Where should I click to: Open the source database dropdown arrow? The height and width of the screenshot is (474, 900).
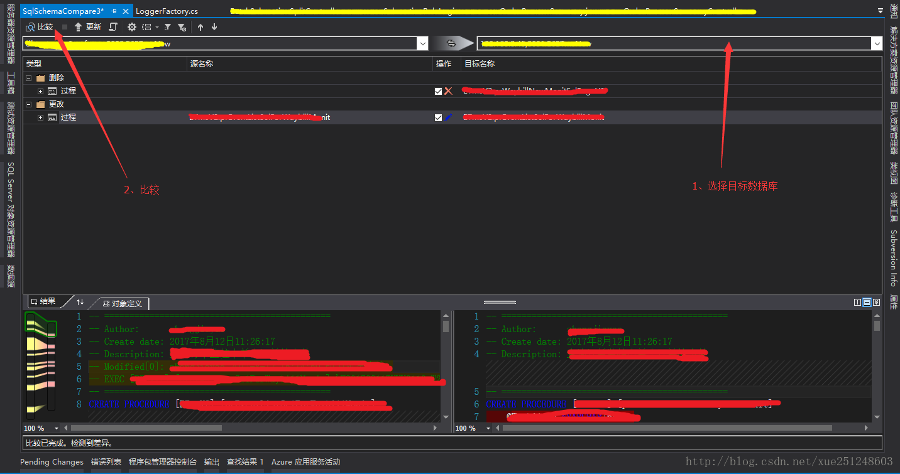tap(422, 43)
